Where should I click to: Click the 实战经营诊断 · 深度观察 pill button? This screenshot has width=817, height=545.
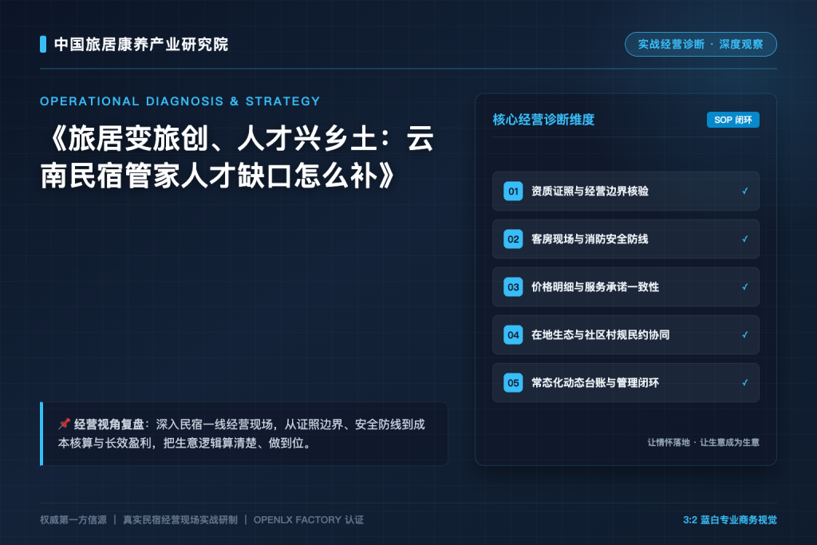701,45
